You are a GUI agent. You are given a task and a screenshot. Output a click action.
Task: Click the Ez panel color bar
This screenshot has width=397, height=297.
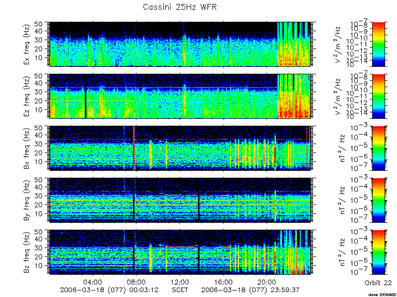379,96
